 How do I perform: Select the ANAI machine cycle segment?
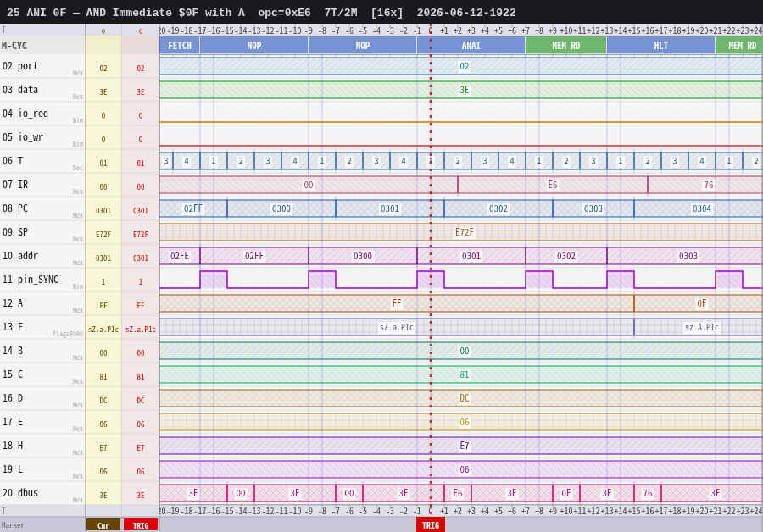pos(471,46)
